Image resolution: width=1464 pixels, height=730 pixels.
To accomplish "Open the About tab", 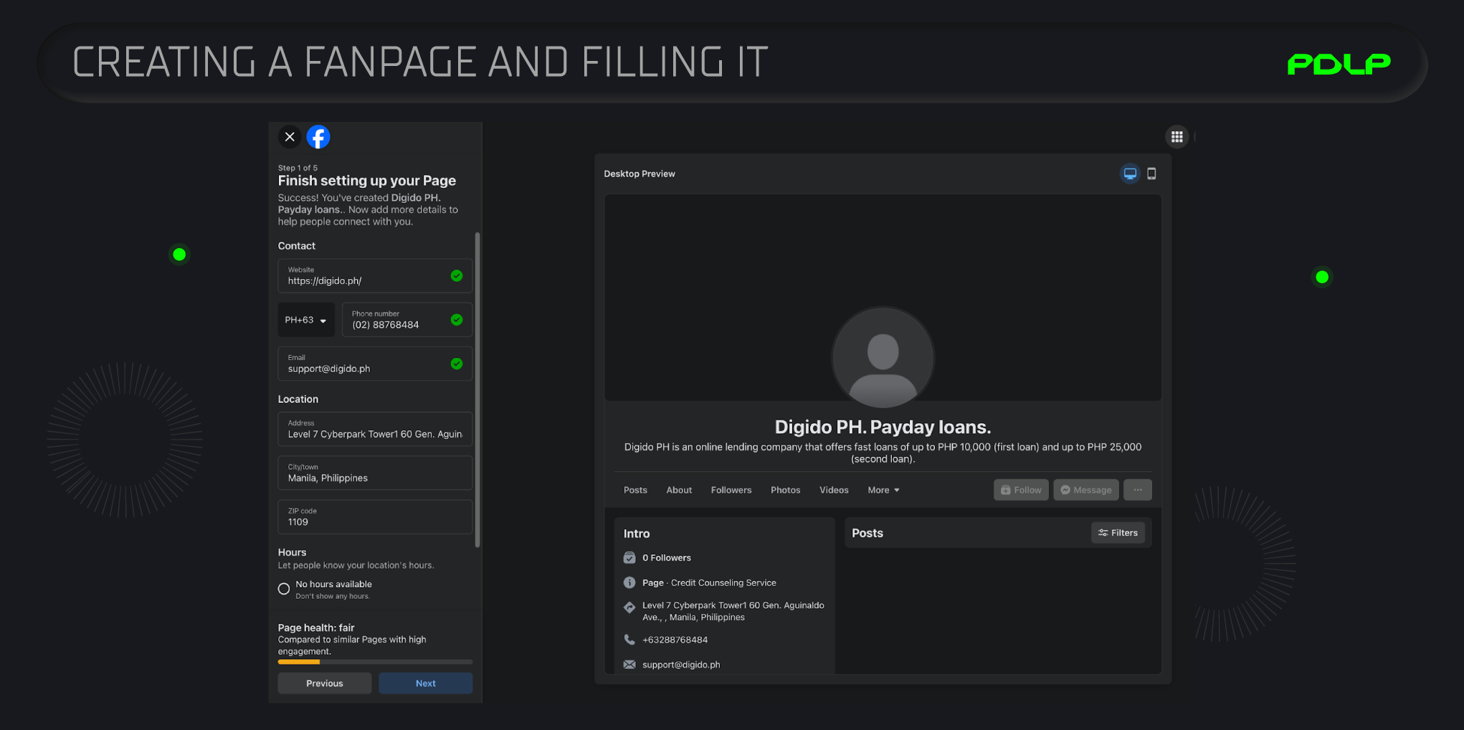I will pyautogui.click(x=679, y=490).
